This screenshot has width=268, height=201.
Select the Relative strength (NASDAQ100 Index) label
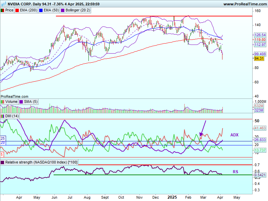coord(41,162)
